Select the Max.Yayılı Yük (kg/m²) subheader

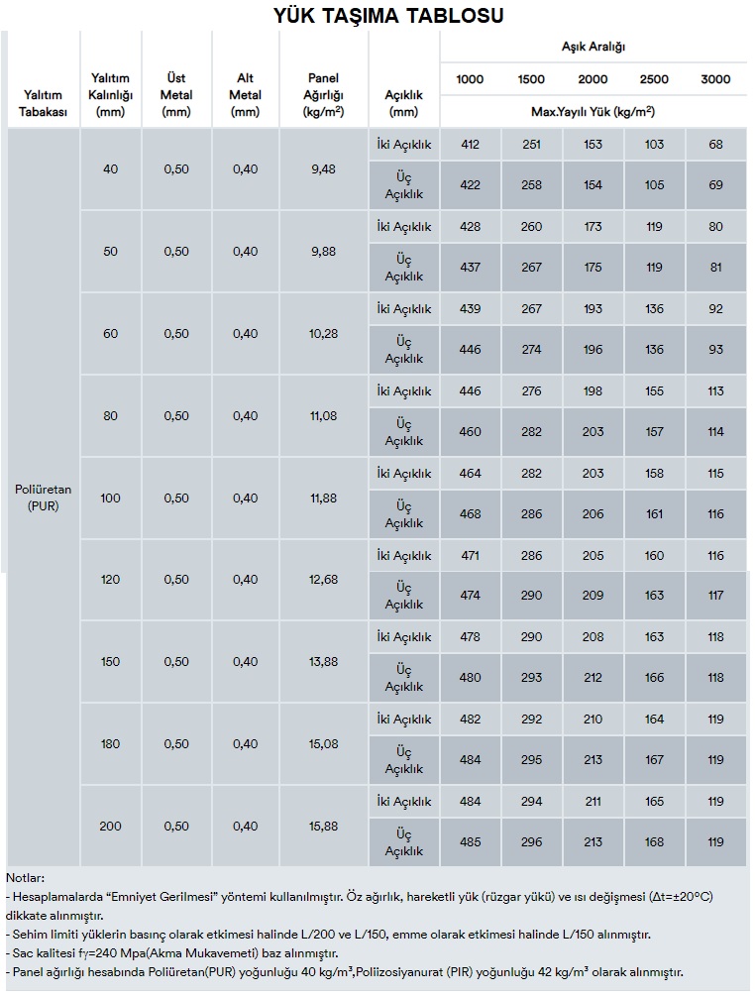point(593,111)
